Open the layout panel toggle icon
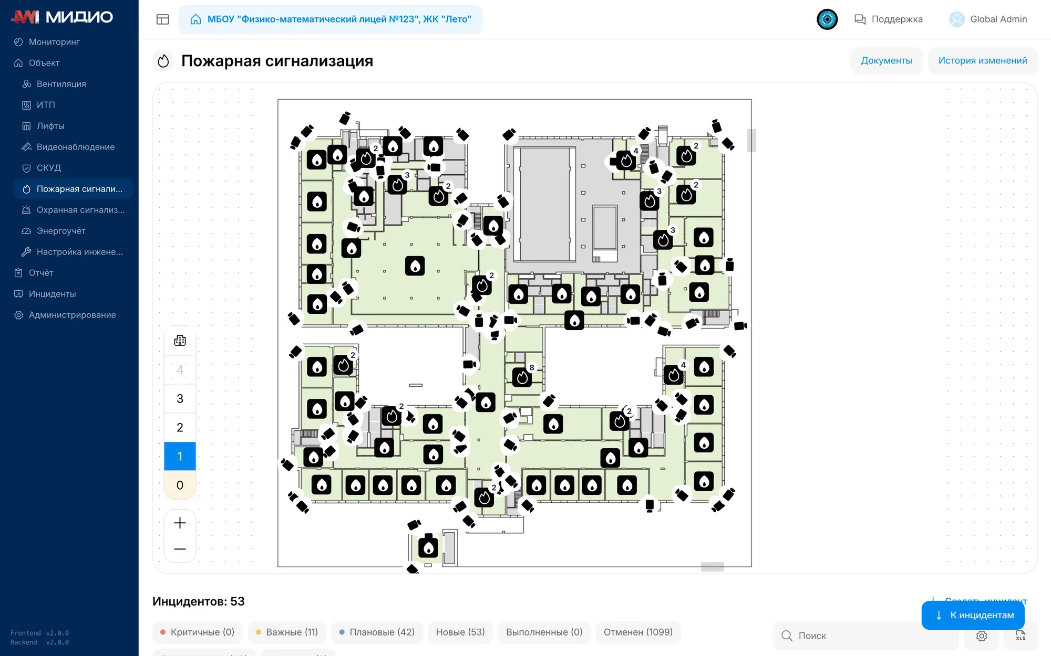Viewport: 1051px width, 656px height. tap(162, 19)
